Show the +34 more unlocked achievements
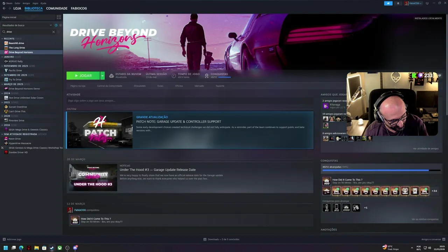The width and height of the screenshot is (448, 252). point(434,191)
